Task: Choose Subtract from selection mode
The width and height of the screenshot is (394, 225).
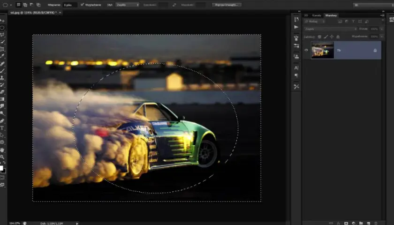Action: [32, 5]
